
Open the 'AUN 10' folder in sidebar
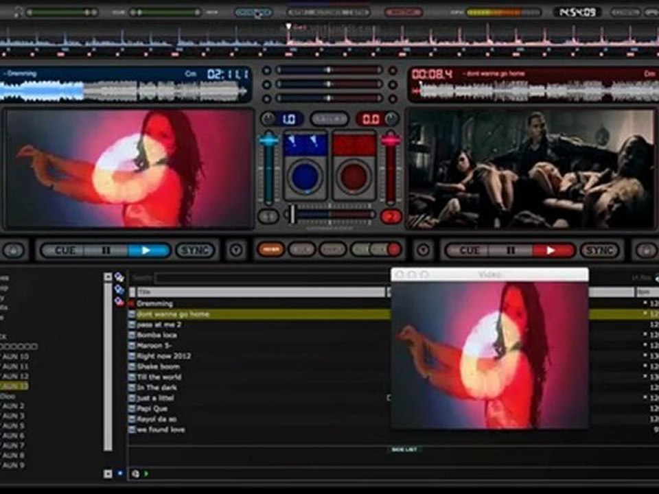pyautogui.click(x=15, y=357)
